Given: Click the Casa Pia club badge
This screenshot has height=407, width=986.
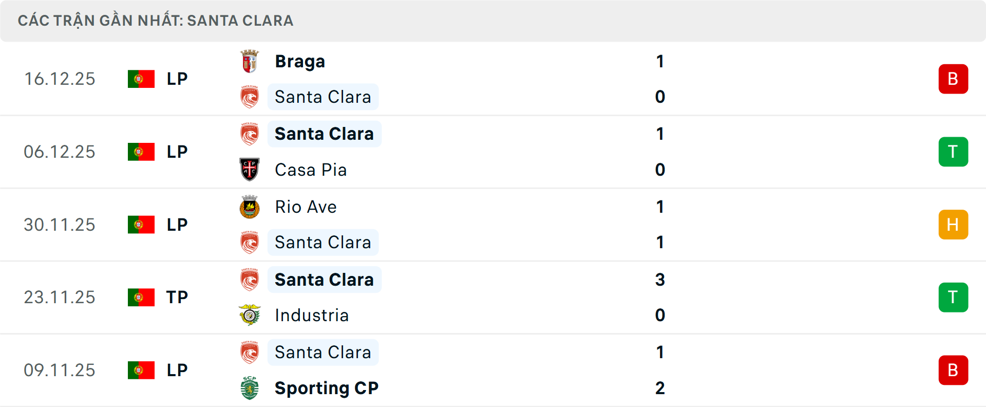Looking at the screenshot, I should (250, 170).
